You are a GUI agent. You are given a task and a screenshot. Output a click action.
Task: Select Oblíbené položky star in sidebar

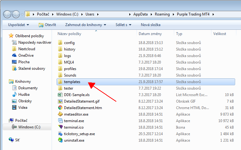click(x=11, y=36)
